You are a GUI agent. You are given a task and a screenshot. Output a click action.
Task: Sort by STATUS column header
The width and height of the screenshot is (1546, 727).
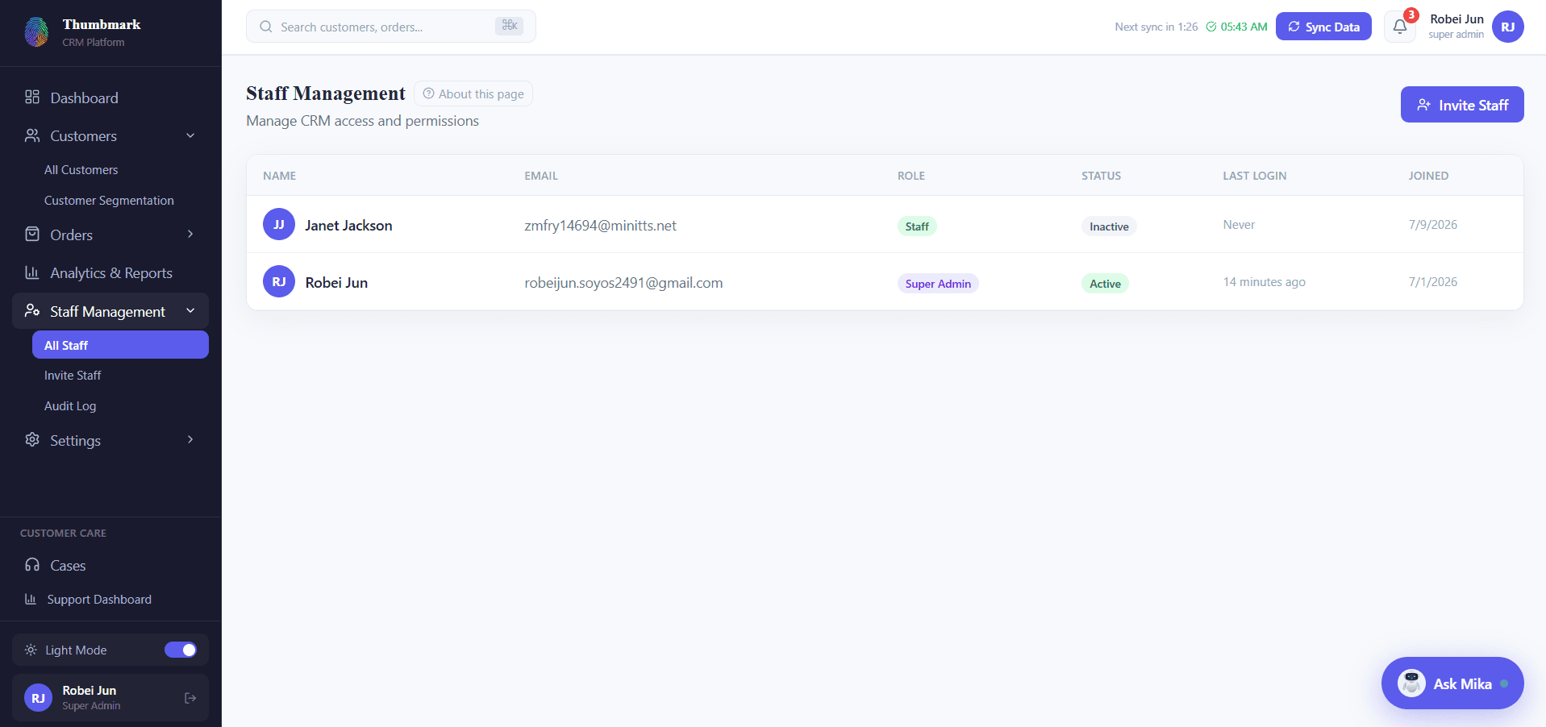coord(1101,176)
